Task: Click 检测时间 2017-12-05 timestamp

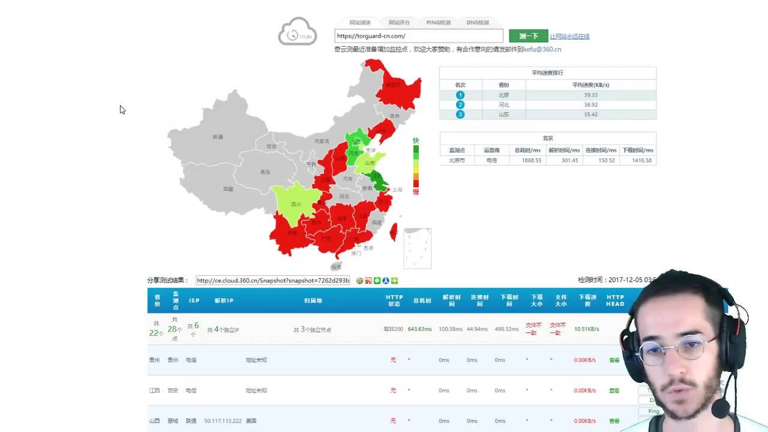Action: 618,280
